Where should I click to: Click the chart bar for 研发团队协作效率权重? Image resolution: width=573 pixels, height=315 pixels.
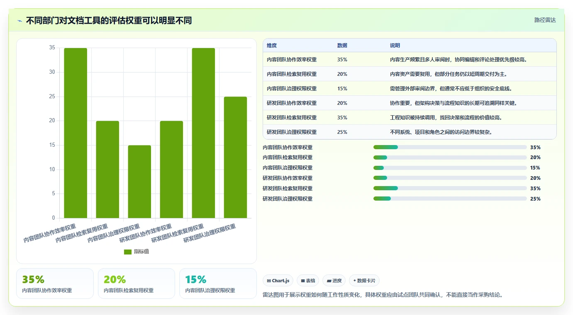click(x=171, y=170)
